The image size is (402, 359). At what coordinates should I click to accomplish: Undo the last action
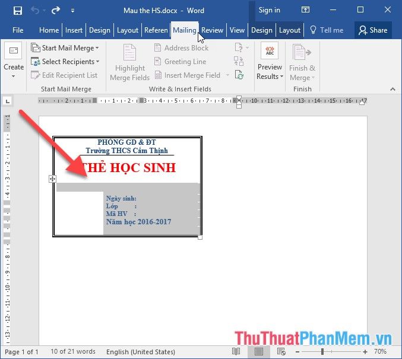(35, 11)
